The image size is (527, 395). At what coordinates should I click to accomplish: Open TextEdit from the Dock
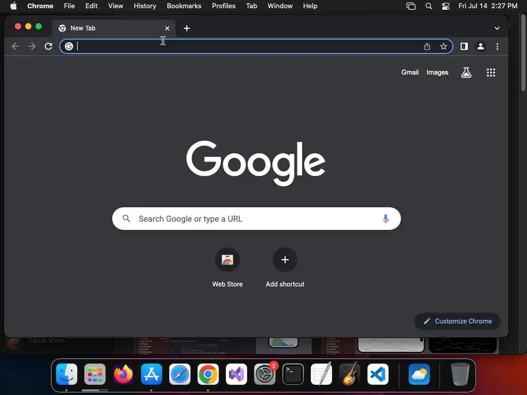click(x=321, y=374)
